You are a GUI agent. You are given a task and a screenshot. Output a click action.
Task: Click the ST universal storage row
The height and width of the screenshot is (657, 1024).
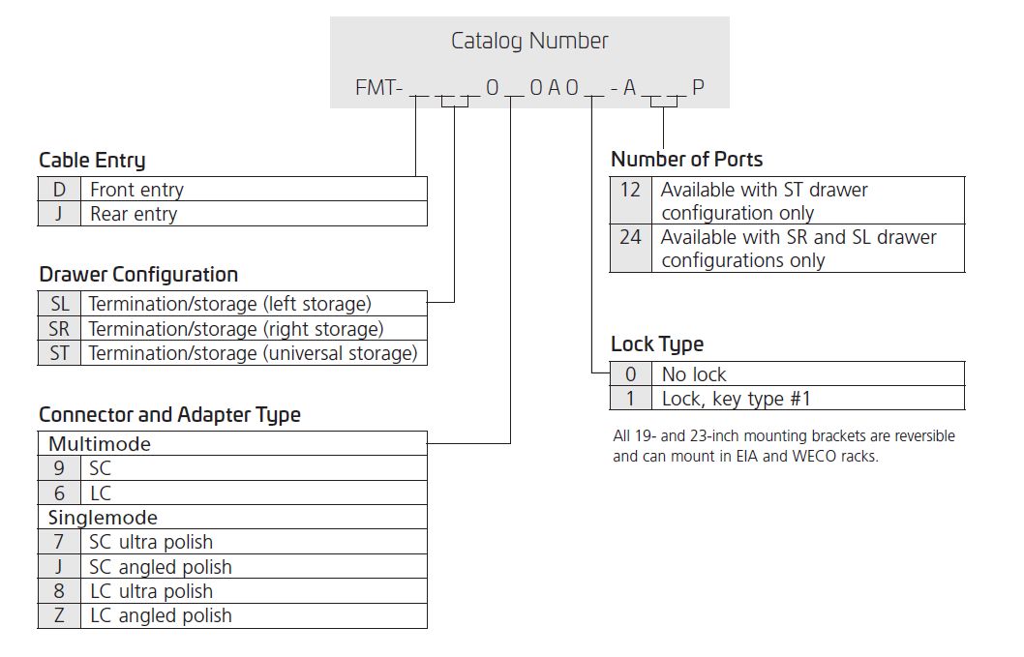232,352
